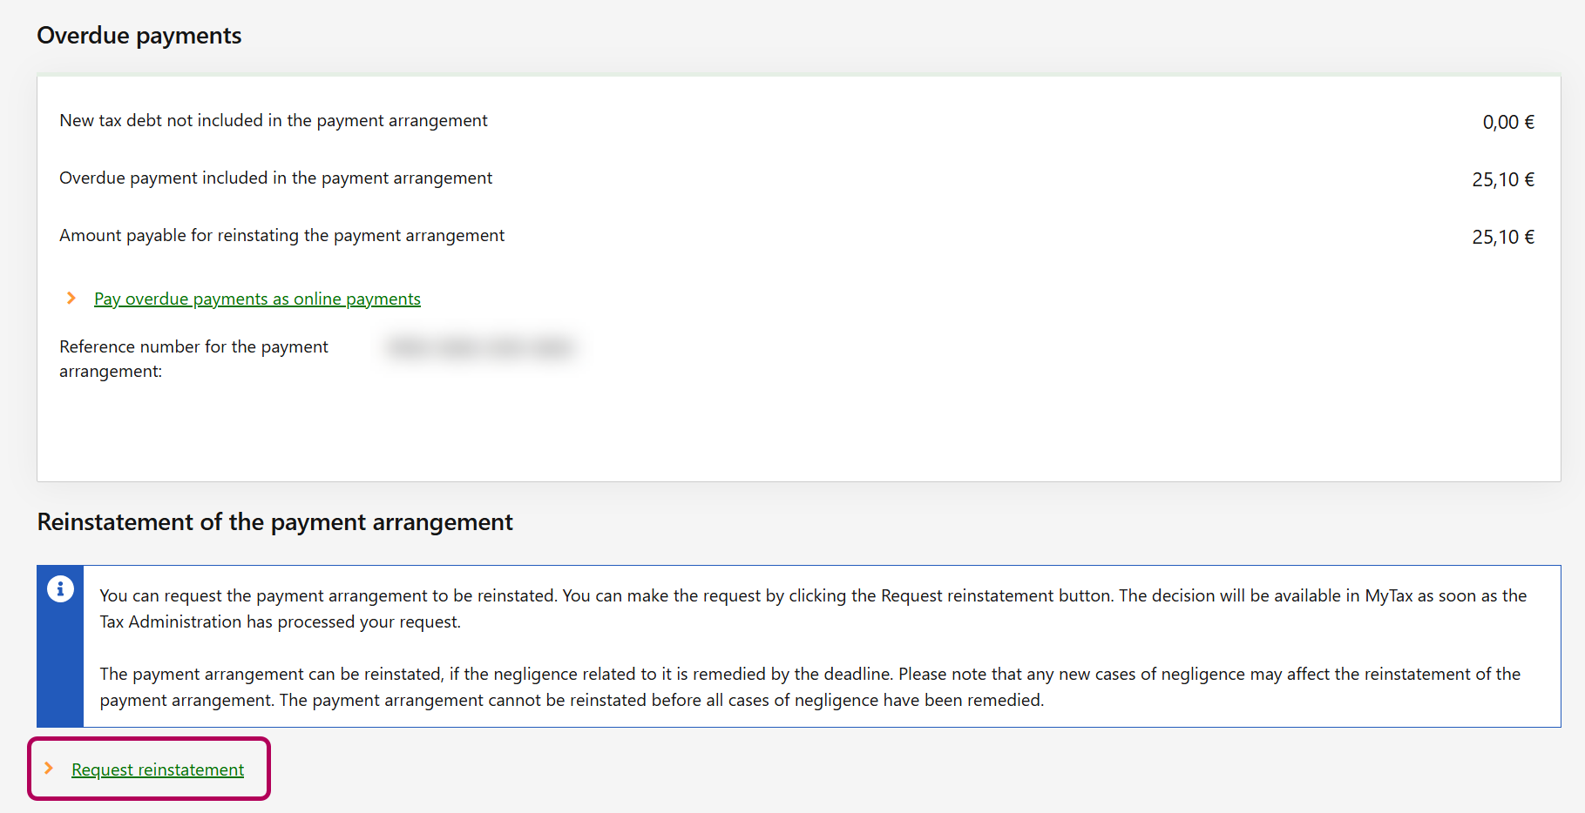Viewport: 1585px width, 813px height.
Task: Click the 25,10 € overdue payment included amount
Action: coord(1502,180)
